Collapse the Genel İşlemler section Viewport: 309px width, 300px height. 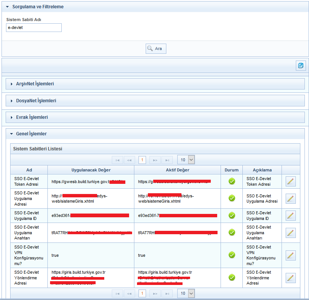pos(31,134)
